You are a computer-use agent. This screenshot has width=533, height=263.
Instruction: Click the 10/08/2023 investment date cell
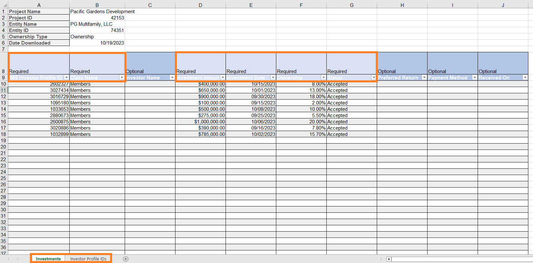pyautogui.click(x=251, y=109)
